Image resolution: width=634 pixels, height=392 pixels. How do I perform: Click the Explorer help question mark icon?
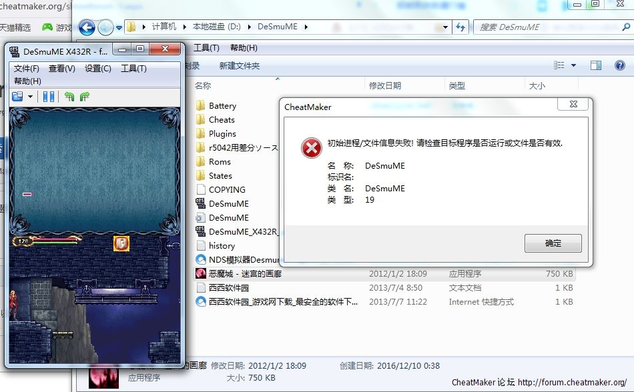pyautogui.click(x=619, y=65)
